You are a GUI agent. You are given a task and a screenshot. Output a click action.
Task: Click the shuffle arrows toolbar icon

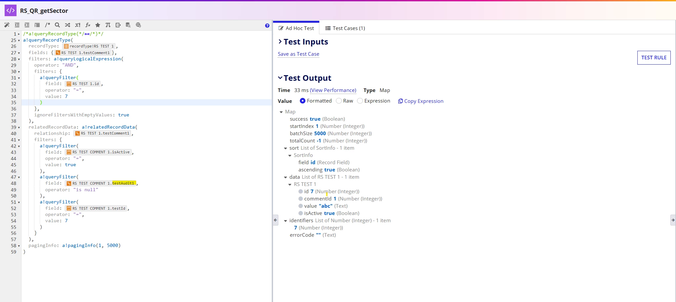click(x=67, y=25)
